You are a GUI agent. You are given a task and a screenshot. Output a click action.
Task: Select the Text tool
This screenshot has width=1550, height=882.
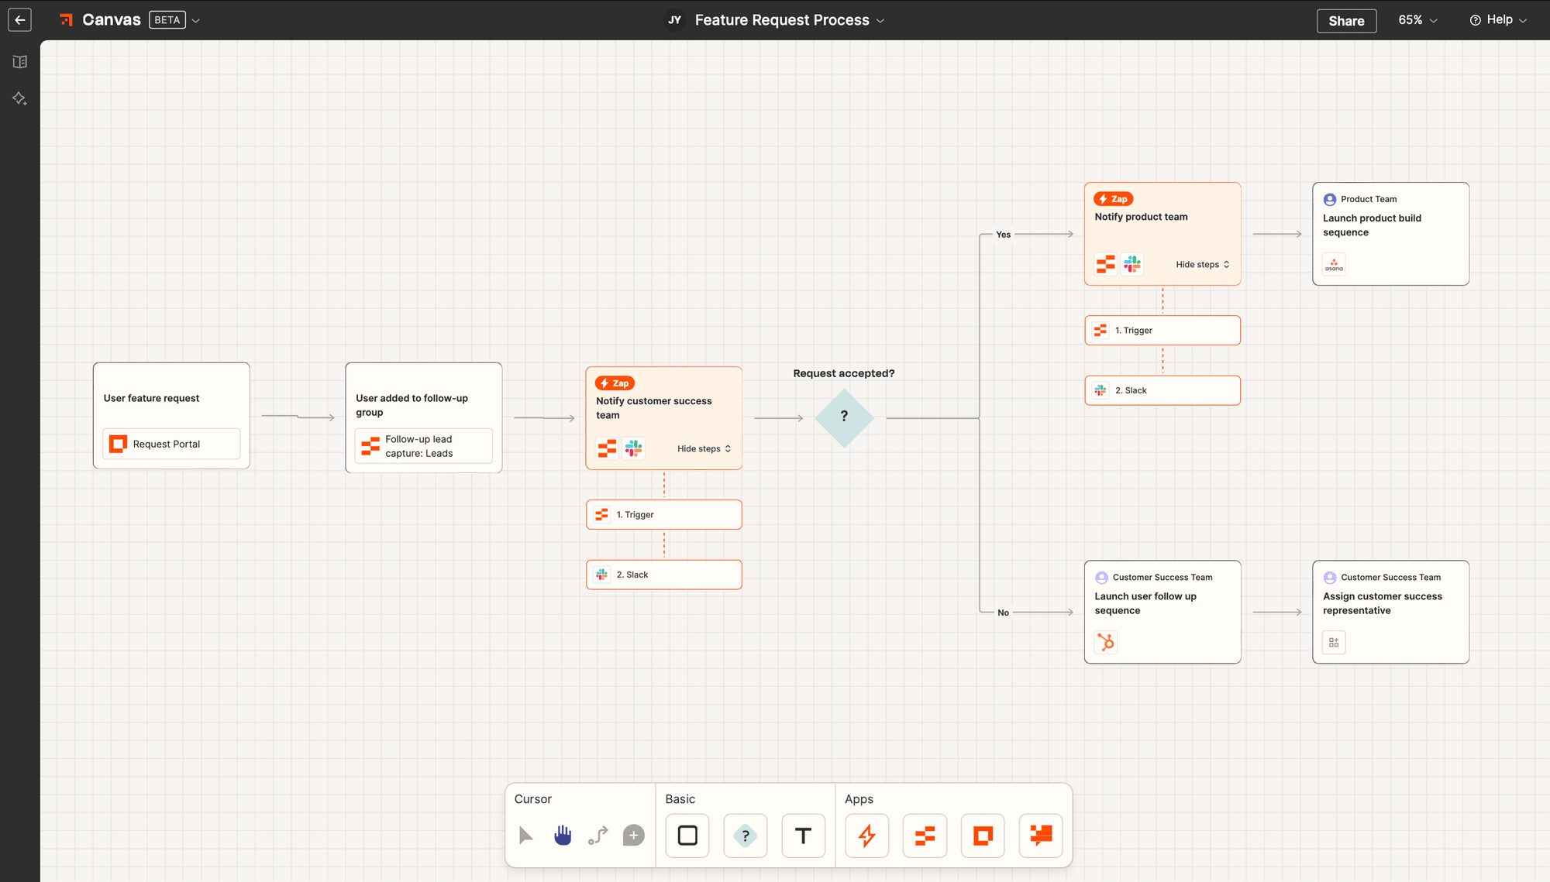(803, 836)
